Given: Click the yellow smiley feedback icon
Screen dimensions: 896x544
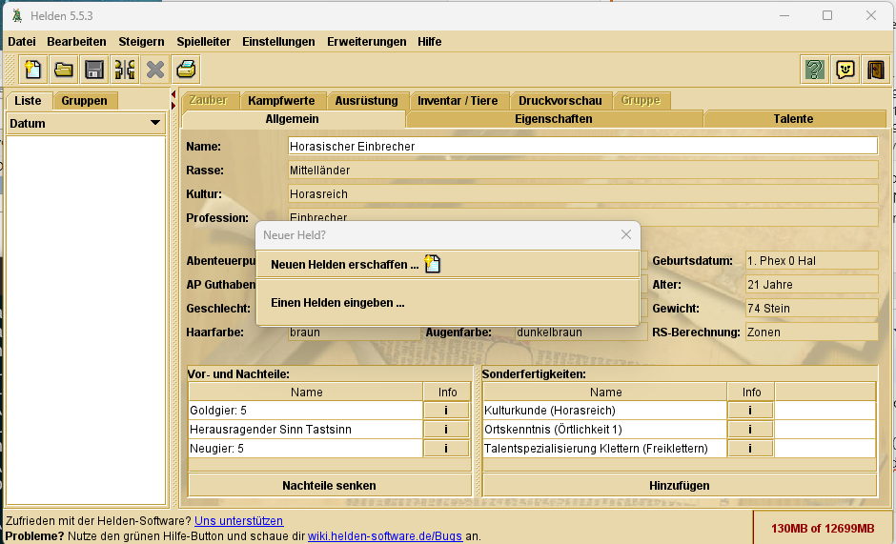Looking at the screenshot, I should pos(845,70).
